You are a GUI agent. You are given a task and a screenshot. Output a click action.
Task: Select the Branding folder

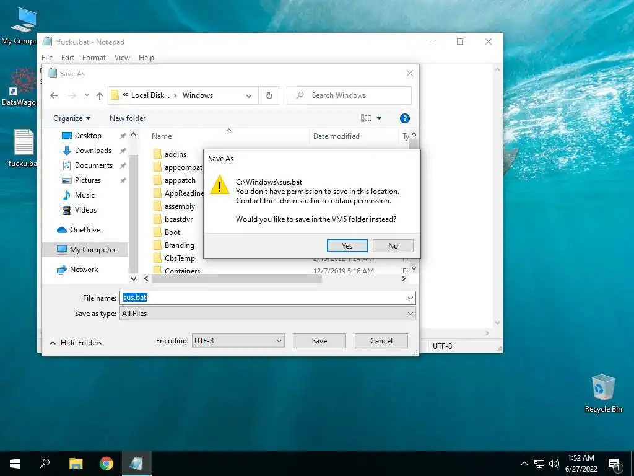[179, 245]
